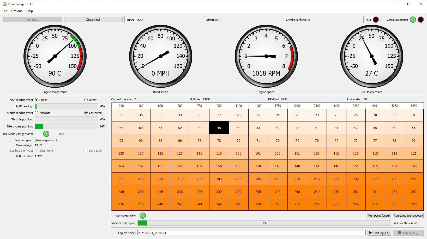The width and height of the screenshot is (427, 239).
Task: Open the File menu
Action: (x=5, y=11)
